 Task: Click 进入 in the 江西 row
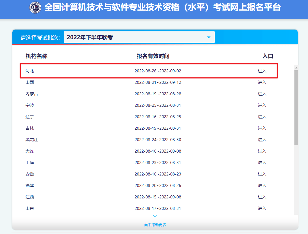pos(262,197)
